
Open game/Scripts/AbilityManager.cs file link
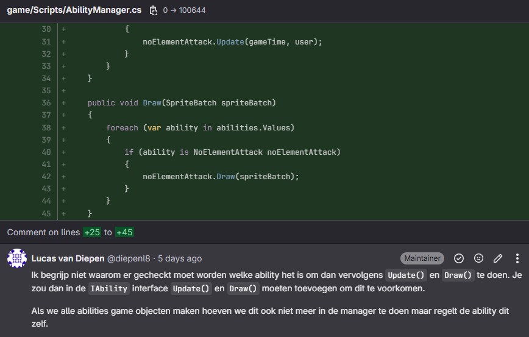pyautogui.click(x=74, y=10)
